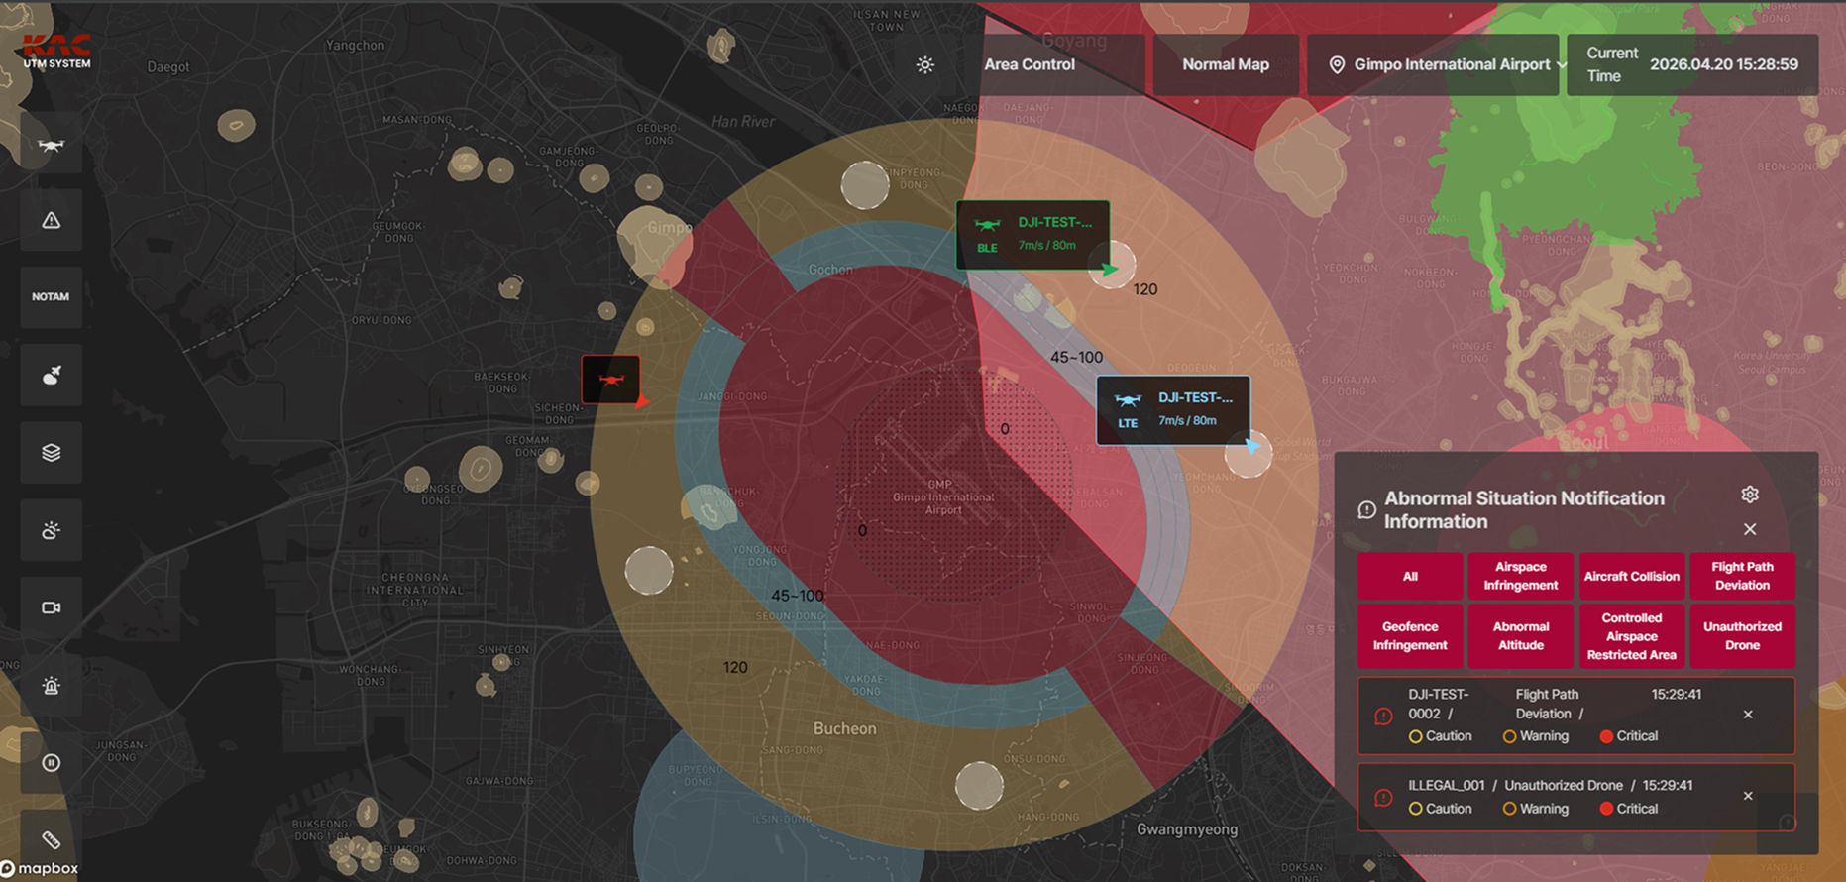The image size is (1846, 882).
Task: Open the siren alarm sidebar icon
Action: [x=51, y=685]
